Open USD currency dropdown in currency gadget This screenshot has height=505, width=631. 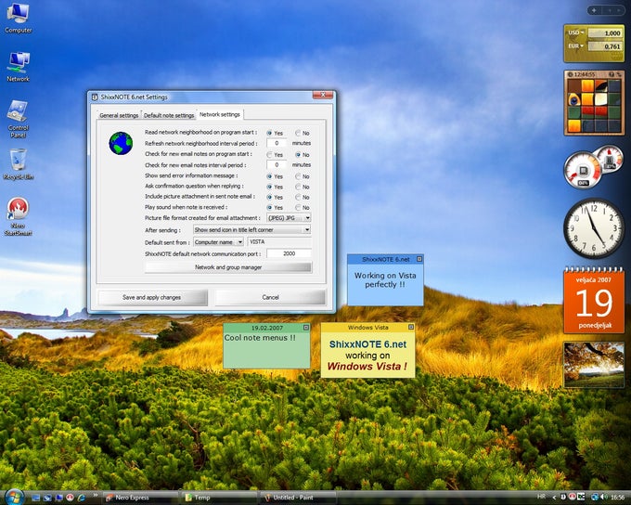tap(576, 32)
